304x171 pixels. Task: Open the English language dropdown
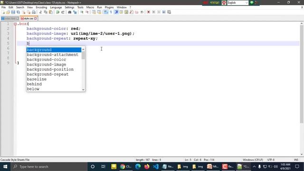click(x=237, y=3)
